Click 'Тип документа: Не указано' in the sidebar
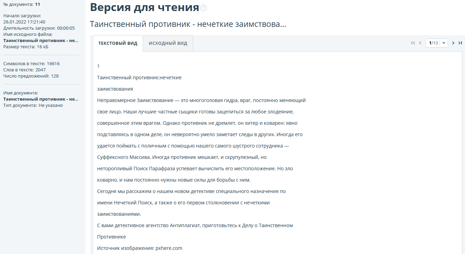 (x=33, y=105)
